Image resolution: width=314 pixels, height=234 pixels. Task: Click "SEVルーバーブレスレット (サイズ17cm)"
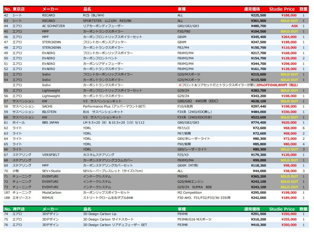tap(113, 171)
